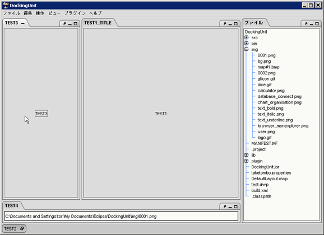Viewport: 324px width, 235px height.
Task: Click the file path text field
Action: pyautogui.click(x=121, y=216)
